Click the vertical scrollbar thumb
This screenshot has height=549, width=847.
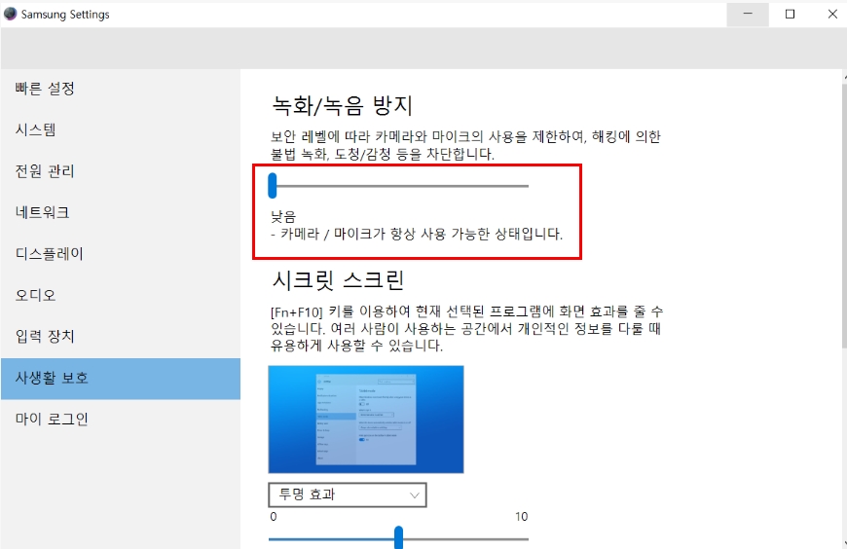point(844,216)
